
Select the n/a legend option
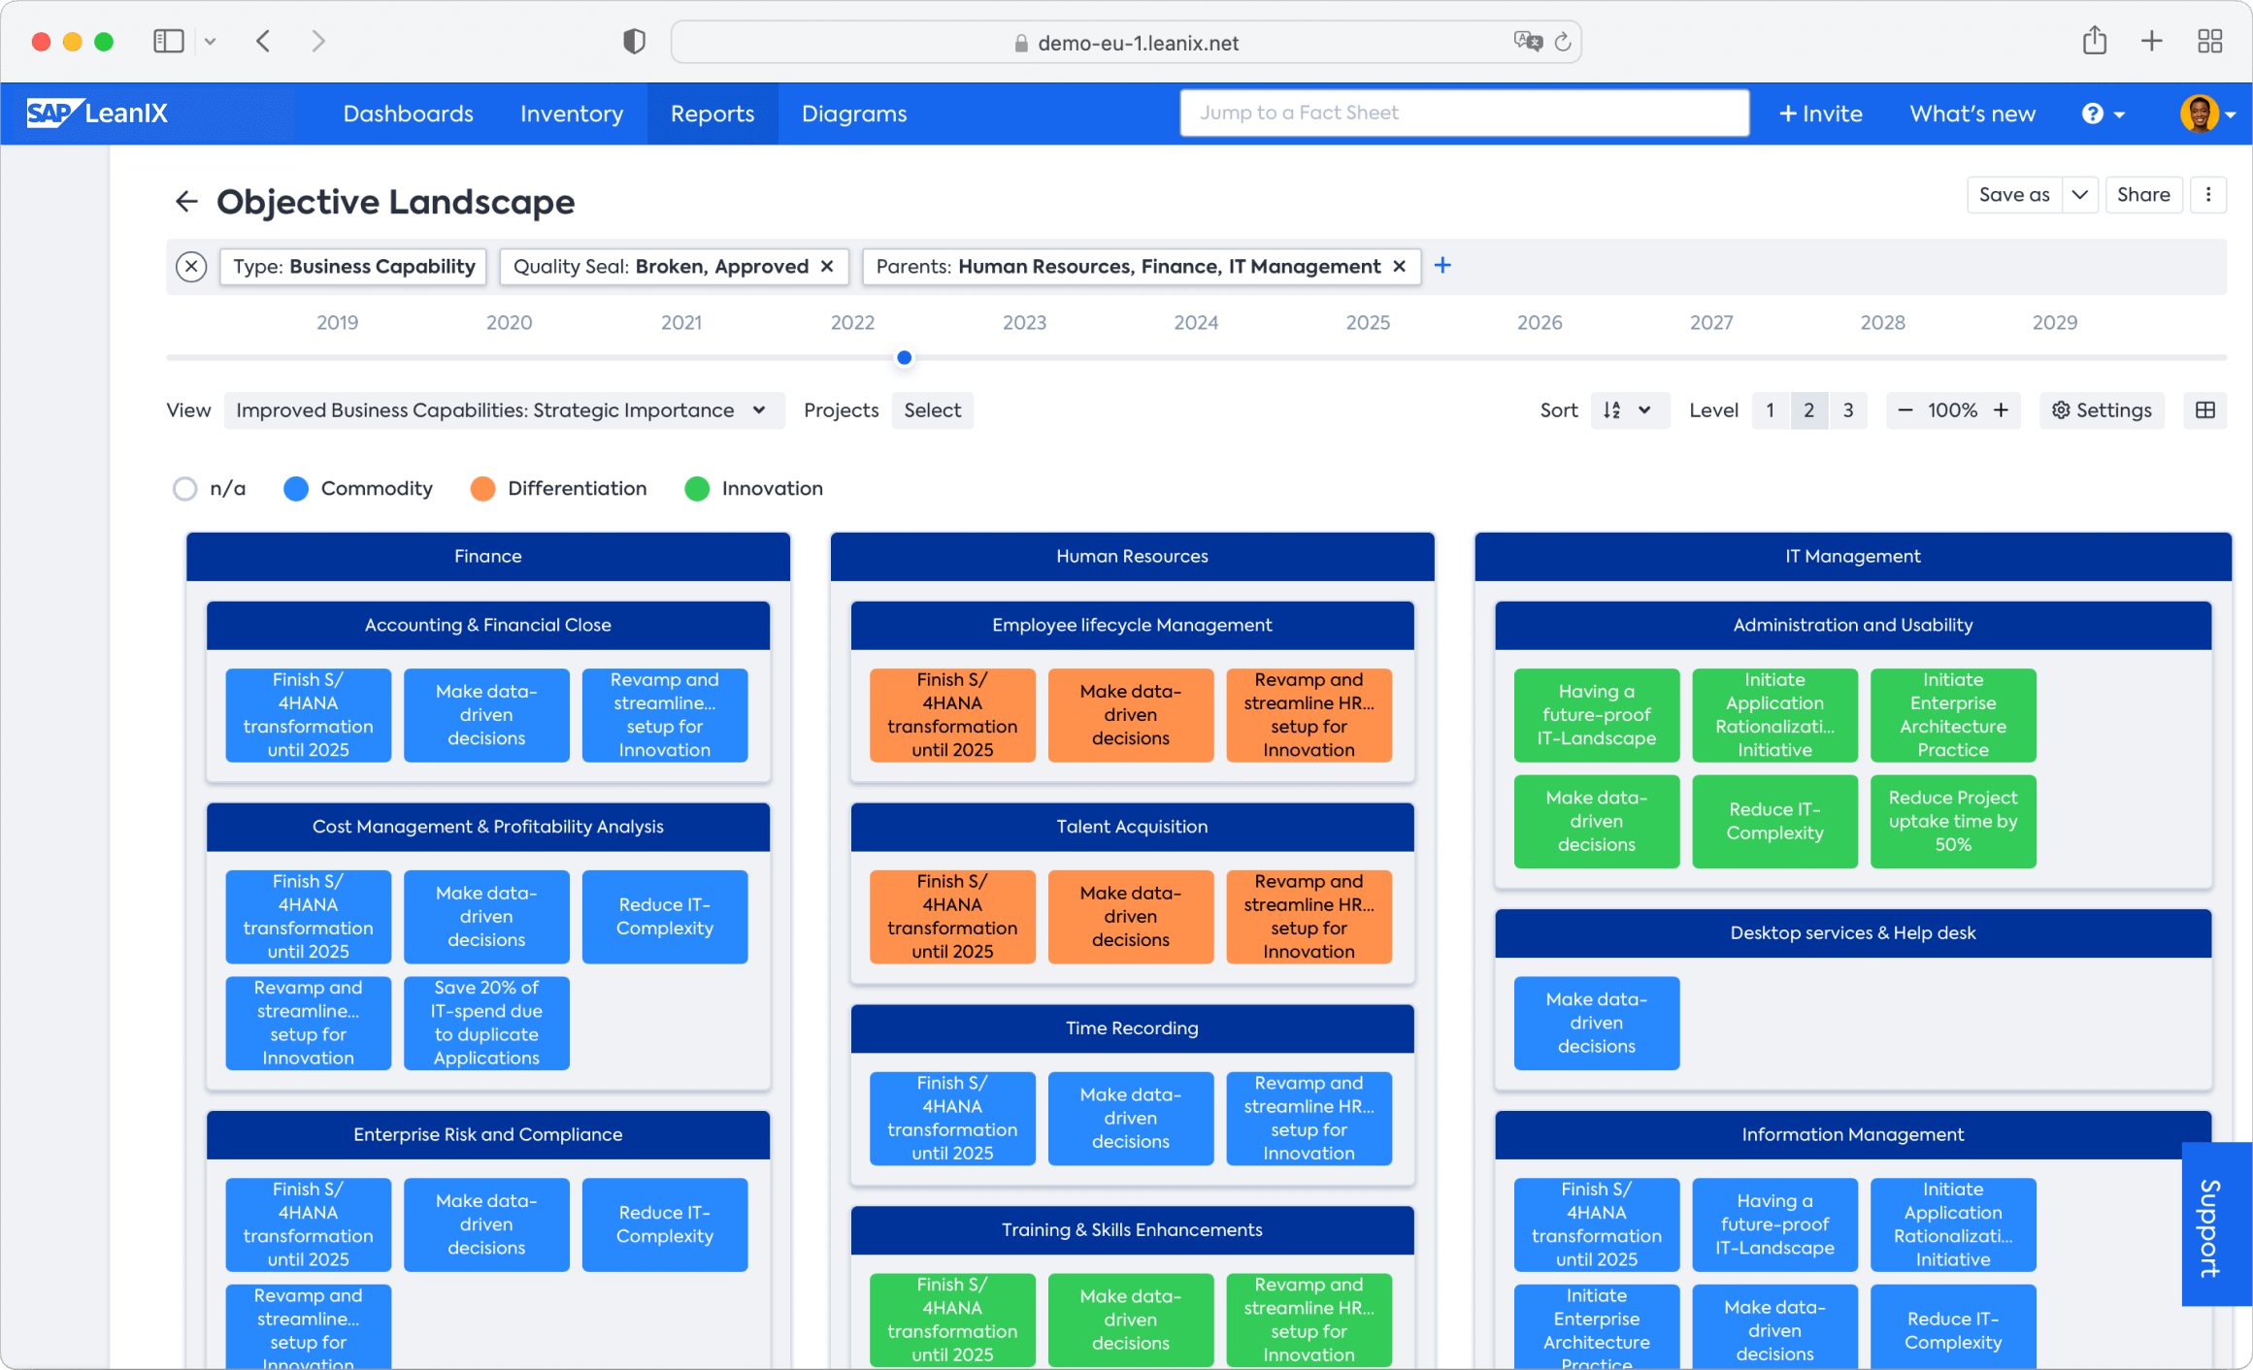pos(210,488)
